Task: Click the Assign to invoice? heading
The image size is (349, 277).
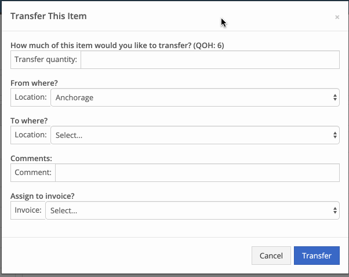Action: tap(42, 196)
